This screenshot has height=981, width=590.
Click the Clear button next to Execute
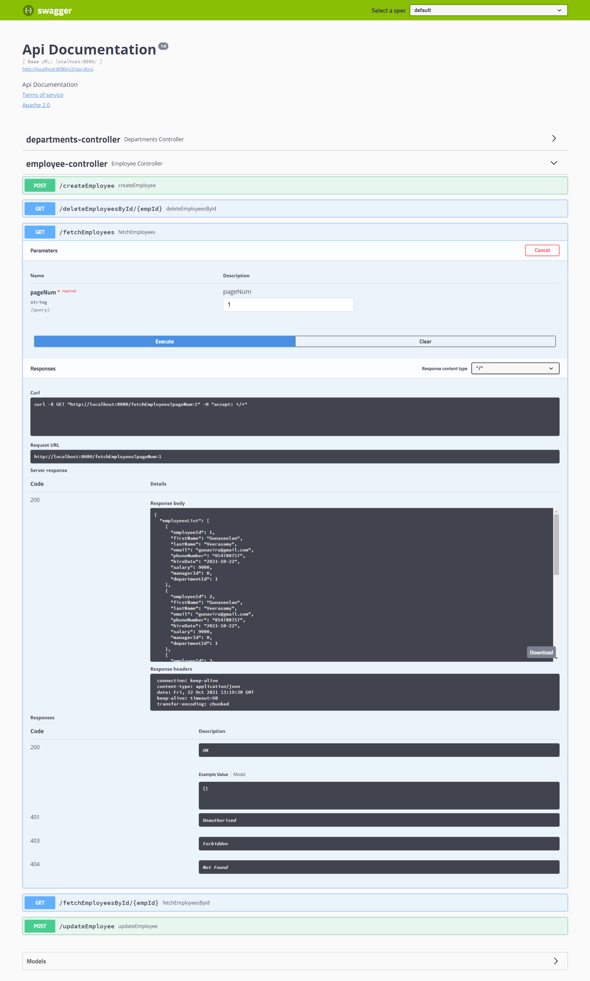(x=425, y=341)
